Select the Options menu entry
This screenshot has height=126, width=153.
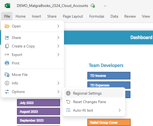(33, 92)
